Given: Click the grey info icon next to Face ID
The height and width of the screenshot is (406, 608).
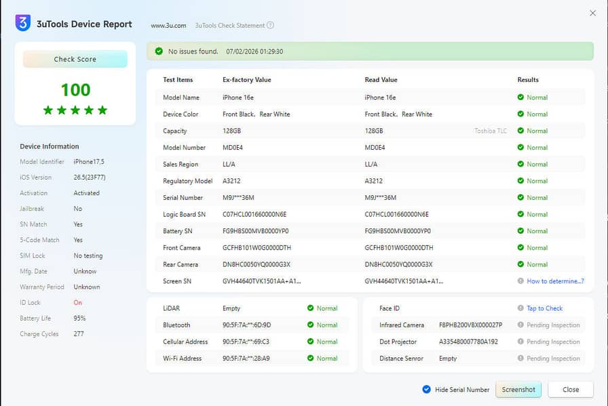Looking at the screenshot, I should (520, 308).
